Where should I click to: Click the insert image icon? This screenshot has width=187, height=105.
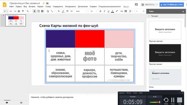click(42, 11)
